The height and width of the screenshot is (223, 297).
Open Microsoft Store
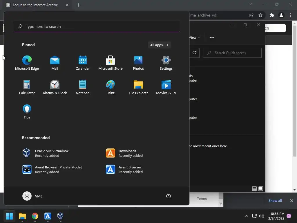point(111,63)
